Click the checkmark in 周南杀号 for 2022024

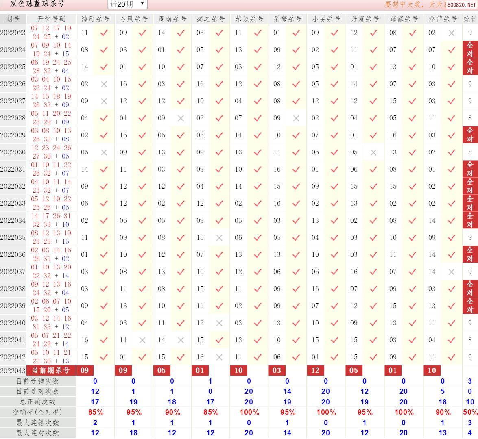point(181,50)
